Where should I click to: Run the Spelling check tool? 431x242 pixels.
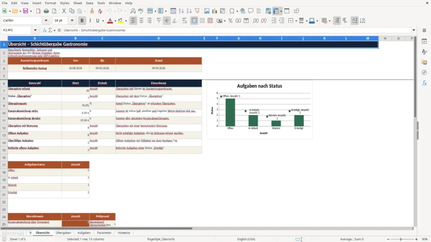click(141, 11)
